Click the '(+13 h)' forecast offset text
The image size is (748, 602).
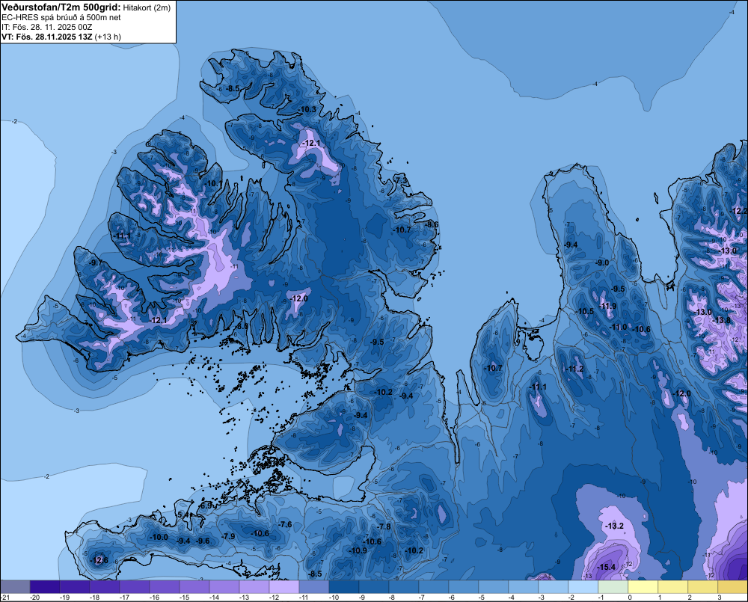pyautogui.click(x=108, y=37)
